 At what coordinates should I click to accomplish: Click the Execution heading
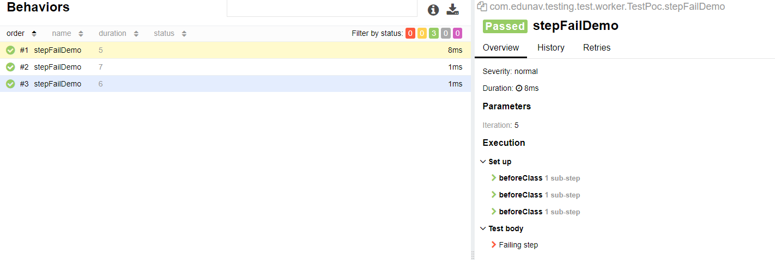(504, 143)
